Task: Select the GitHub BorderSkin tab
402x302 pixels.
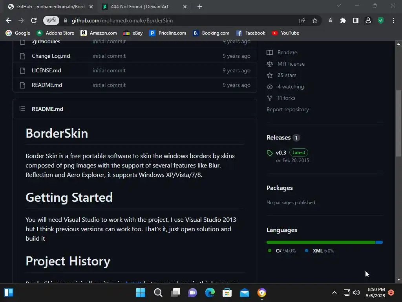Action: (x=51, y=7)
